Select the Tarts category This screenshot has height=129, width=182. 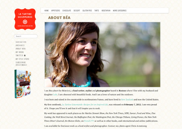click(97, 10)
